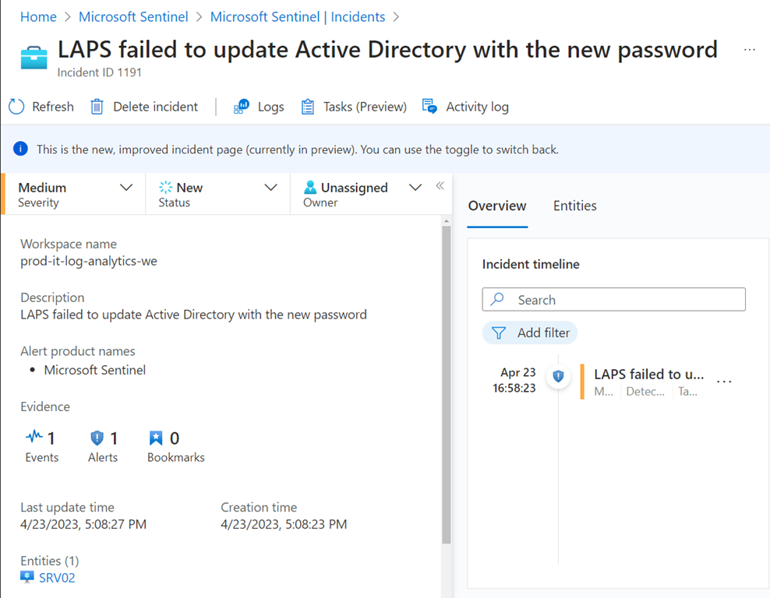Expand the Owner Unassigned dropdown
770x598 pixels.
coord(415,188)
